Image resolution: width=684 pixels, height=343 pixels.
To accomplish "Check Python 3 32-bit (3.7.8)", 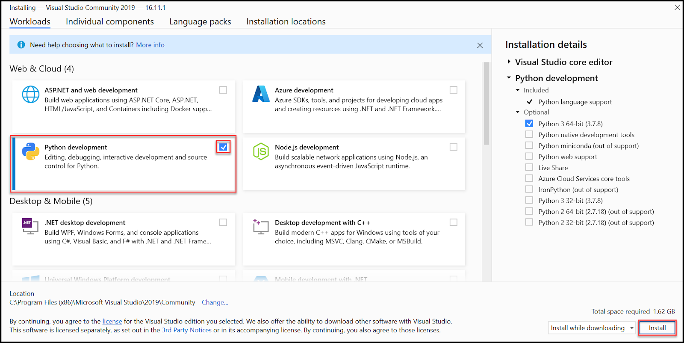I will click(x=529, y=200).
